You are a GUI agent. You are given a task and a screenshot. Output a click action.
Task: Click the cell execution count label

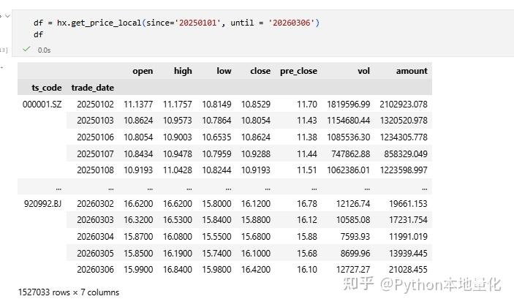pyautogui.click(x=4, y=50)
